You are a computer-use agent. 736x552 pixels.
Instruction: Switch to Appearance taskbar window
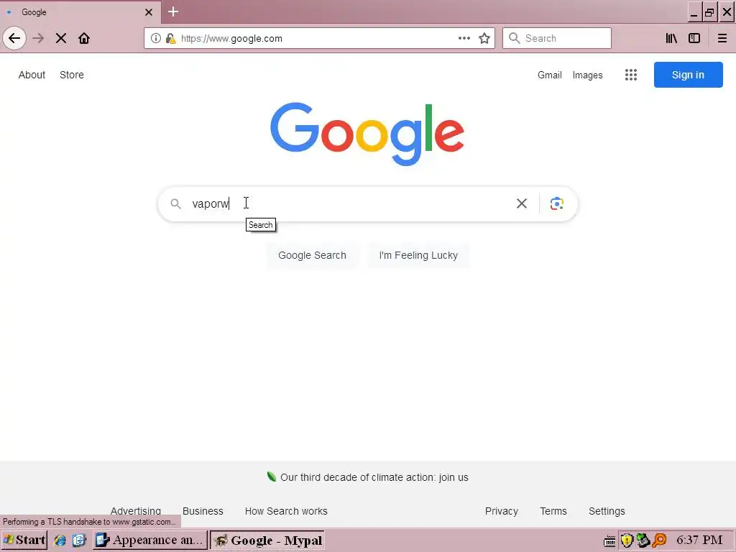coord(149,540)
